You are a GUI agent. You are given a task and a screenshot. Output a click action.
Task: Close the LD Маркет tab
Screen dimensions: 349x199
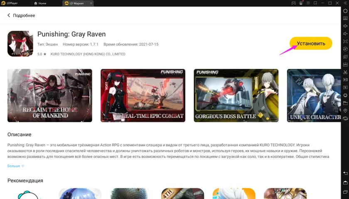click(91, 3)
